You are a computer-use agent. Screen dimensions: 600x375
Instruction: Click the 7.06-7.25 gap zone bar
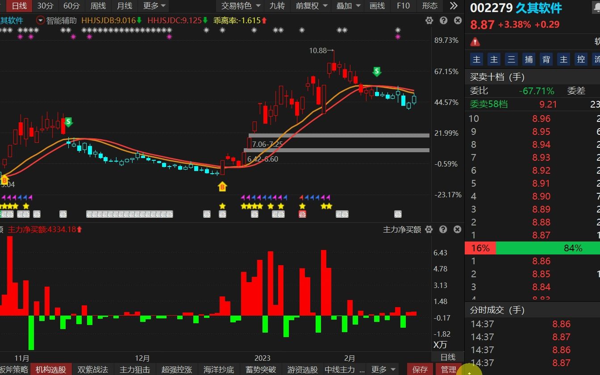point(339,135)
